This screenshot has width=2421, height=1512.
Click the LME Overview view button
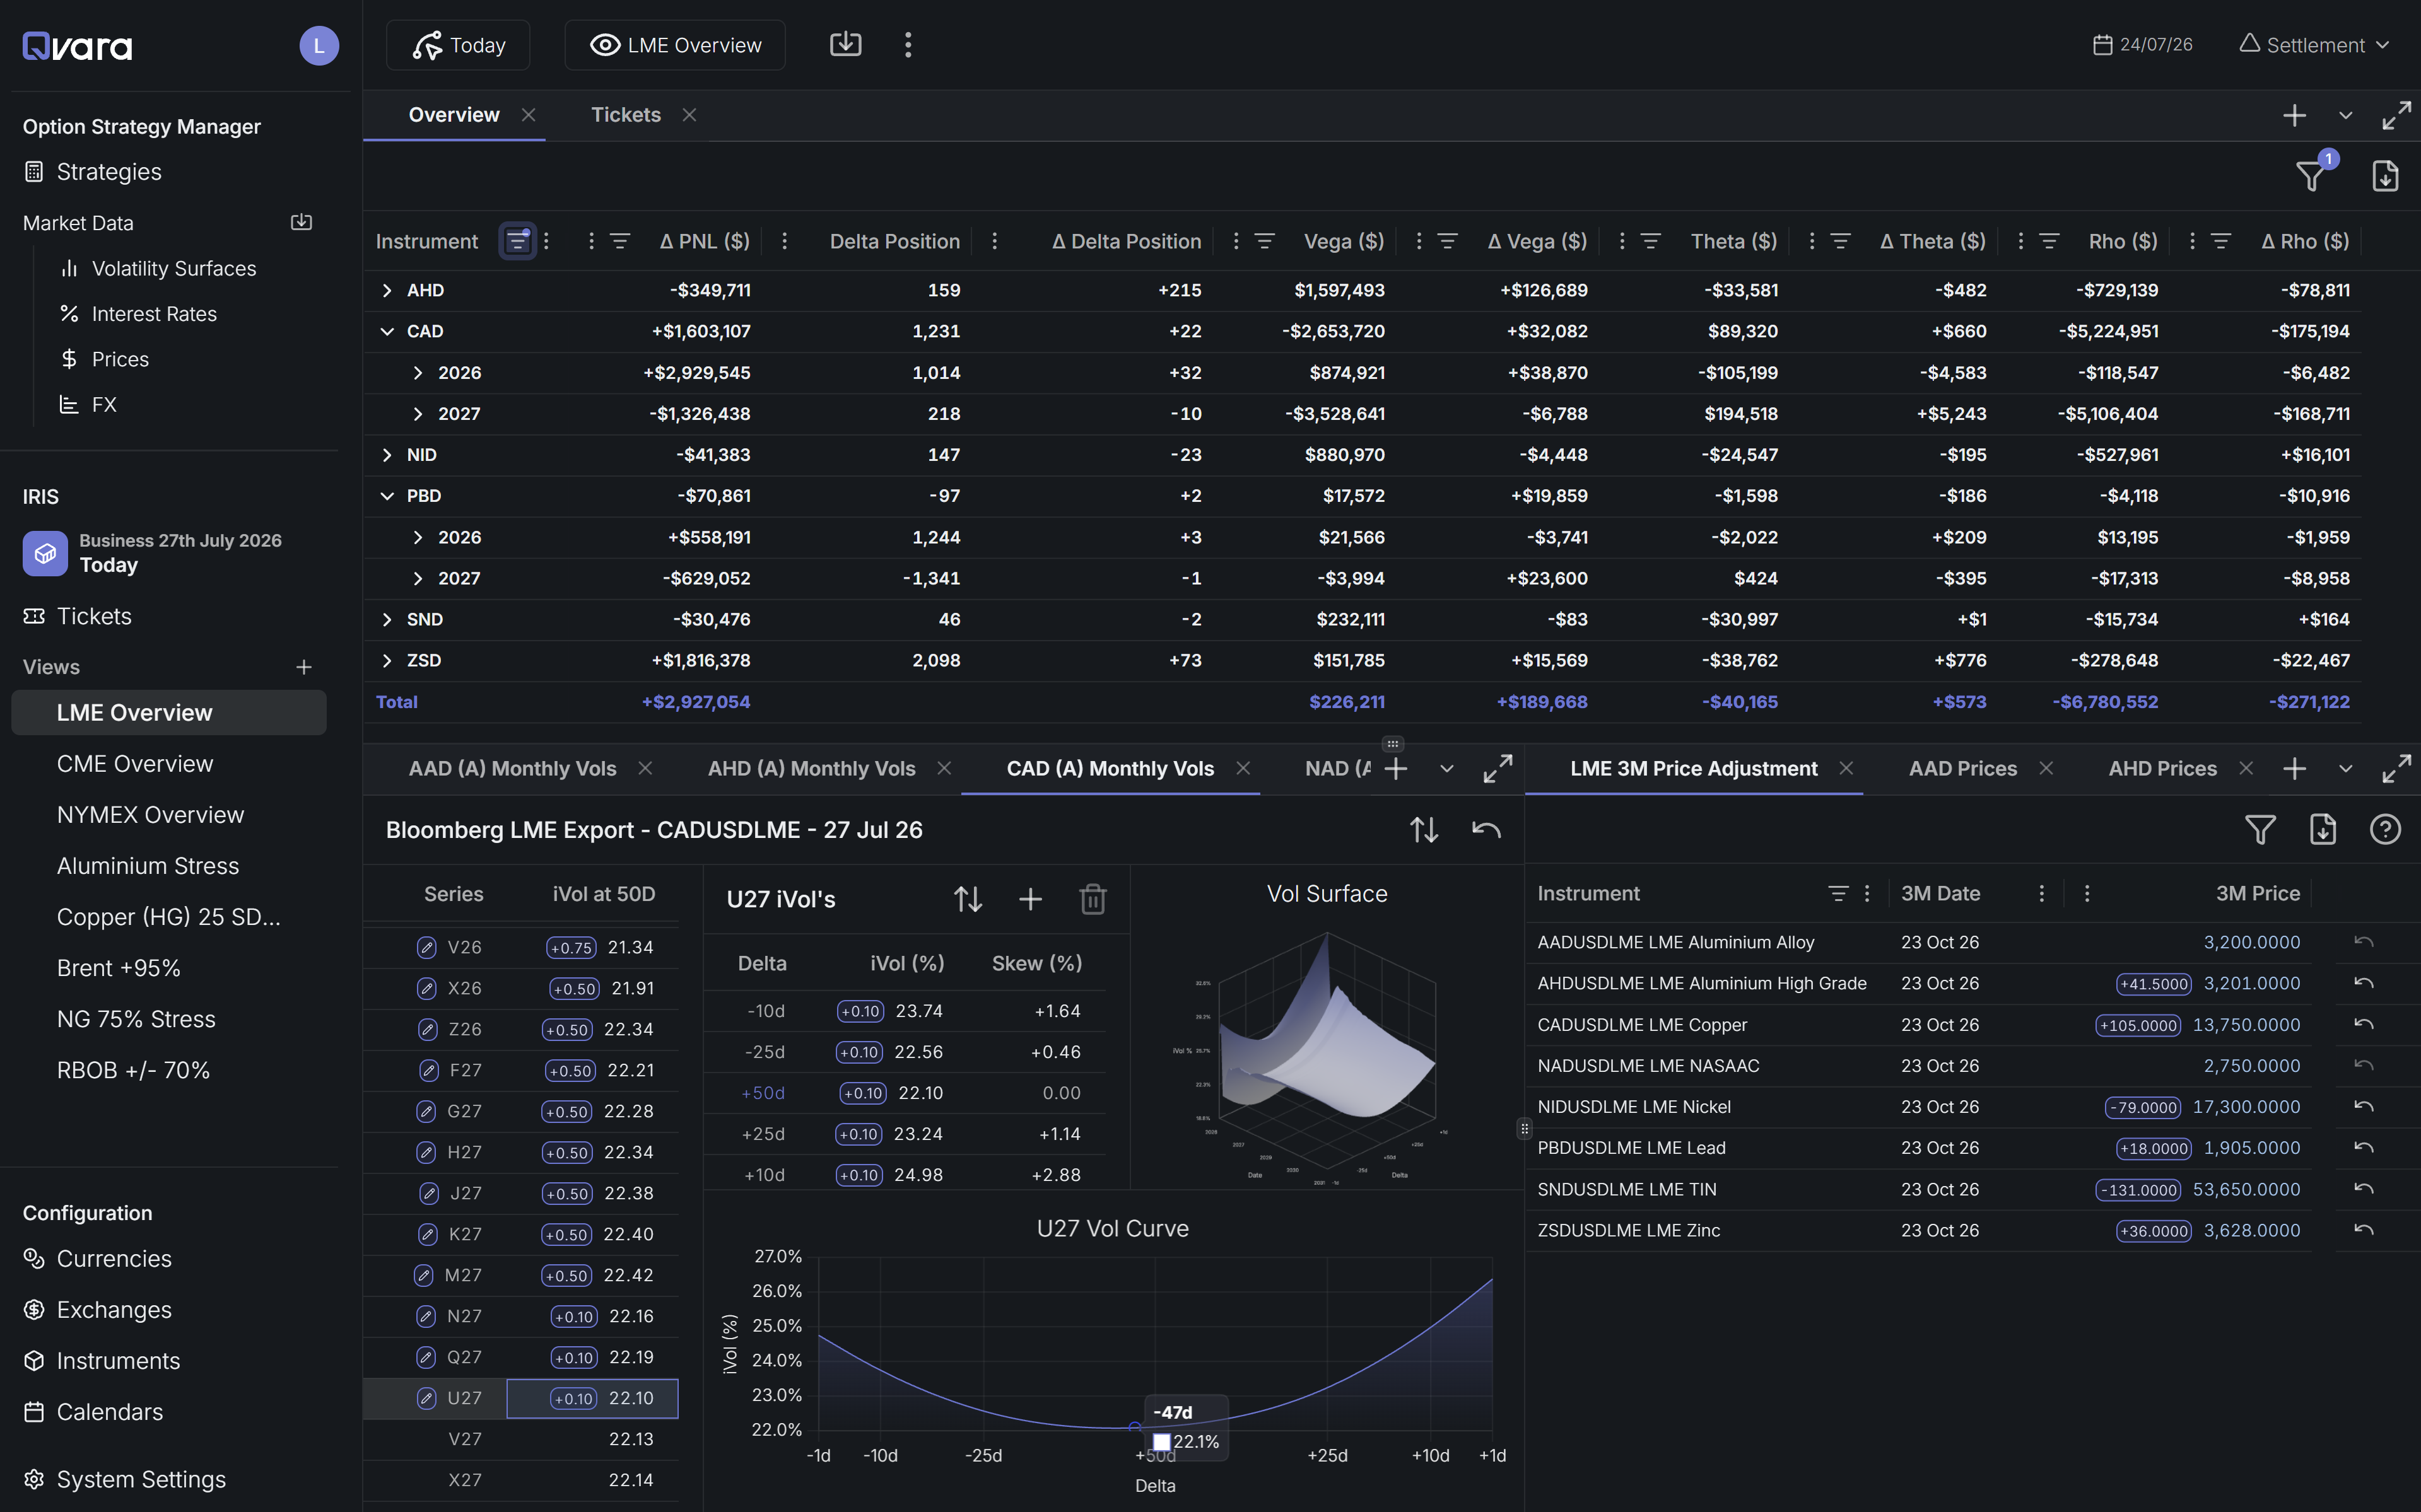tap(676, 45)
